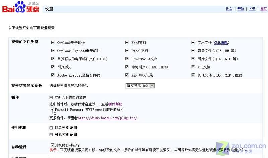Open 插件帮助 link
Image resolution: width=268 pixels, height=158 pixels.
click(x=115, y=104)
